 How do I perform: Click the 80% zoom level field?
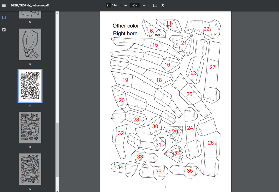point(135,5)
